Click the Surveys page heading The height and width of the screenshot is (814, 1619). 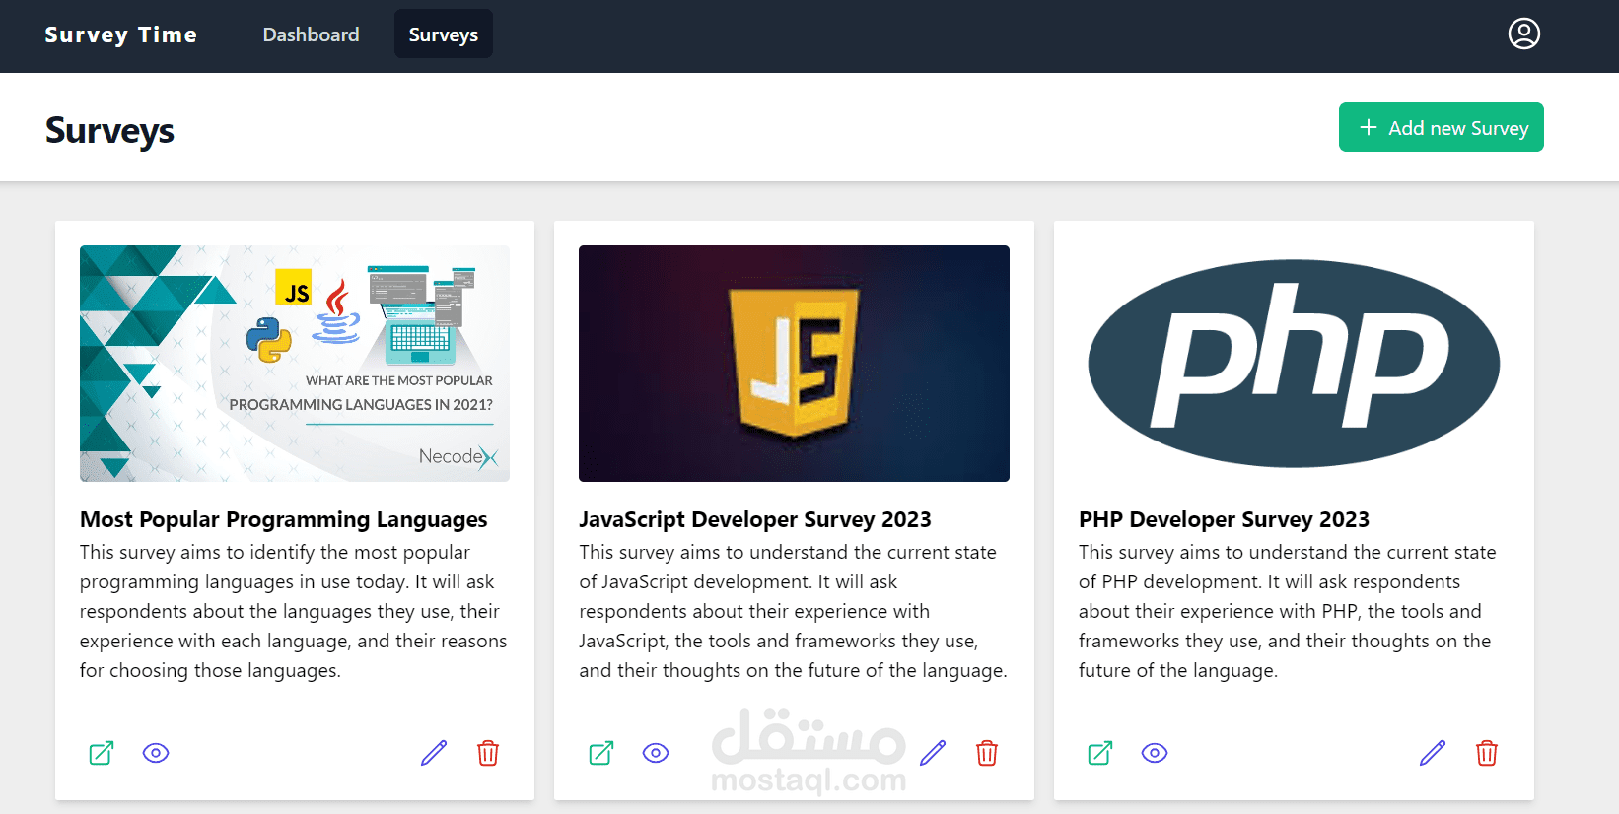click(109, 130)
